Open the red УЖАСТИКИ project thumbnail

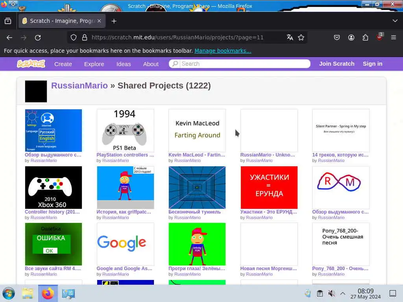click(269, 188)
